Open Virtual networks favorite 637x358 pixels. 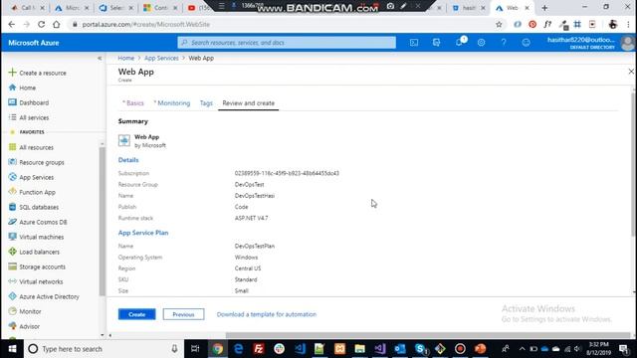coord(36,281)
